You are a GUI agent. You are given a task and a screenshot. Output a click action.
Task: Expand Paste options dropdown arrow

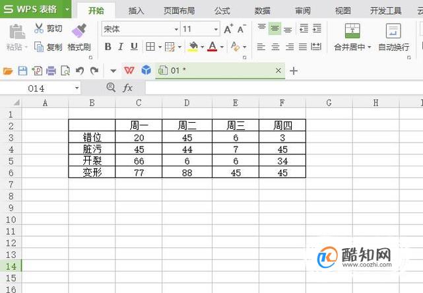[x=26, y=48]
